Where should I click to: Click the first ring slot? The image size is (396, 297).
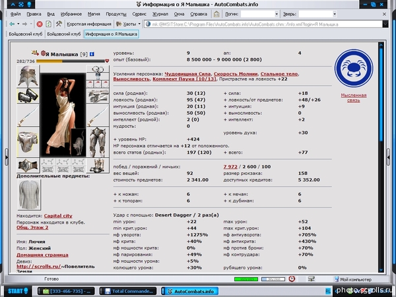90,84
